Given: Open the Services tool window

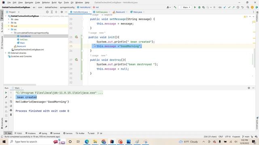Looking at the screenshot, I should pos(68,133).
